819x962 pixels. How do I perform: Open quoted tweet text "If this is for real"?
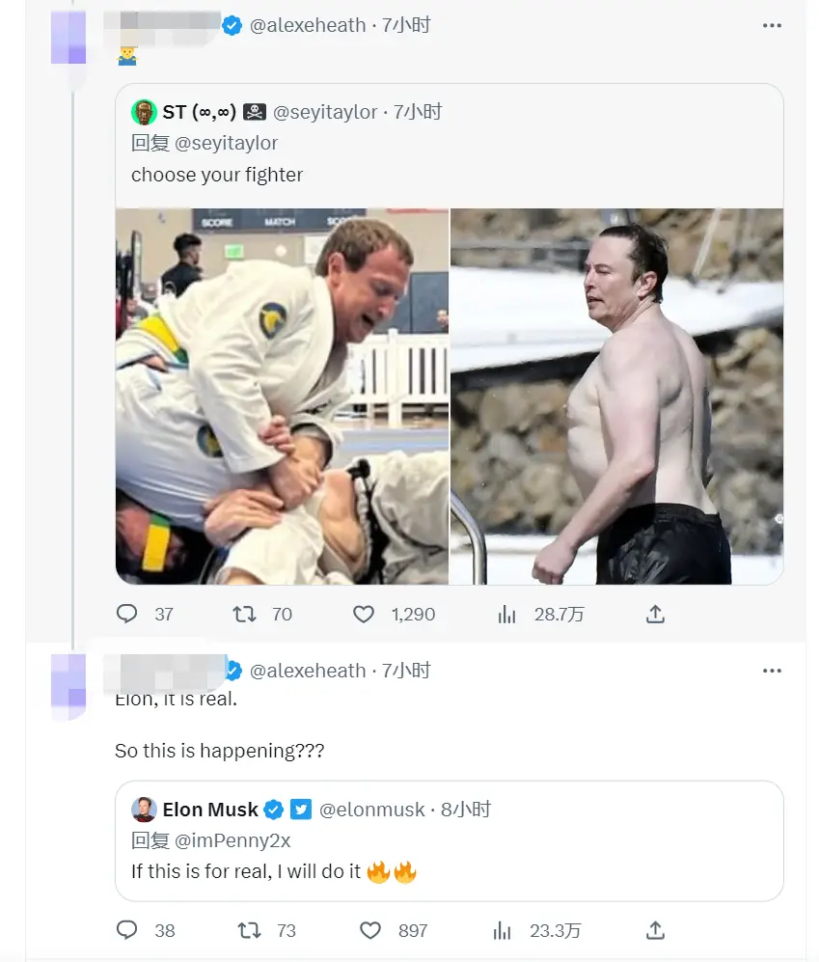pyautogui.click(x=246, y=871)
